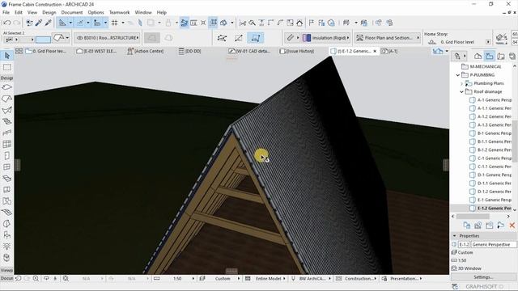This screenshot has width=518, height=291.
Task: Click the Zoom icon in bottom status bar
Action: [36, 279]
